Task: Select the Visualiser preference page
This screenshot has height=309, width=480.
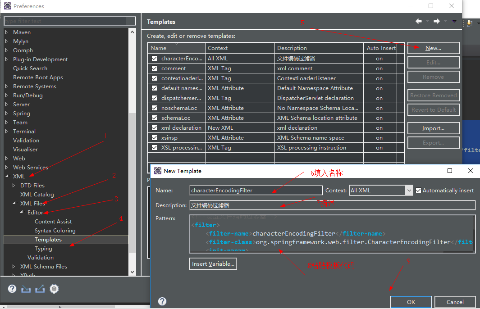Action: [x=25, y=149]
